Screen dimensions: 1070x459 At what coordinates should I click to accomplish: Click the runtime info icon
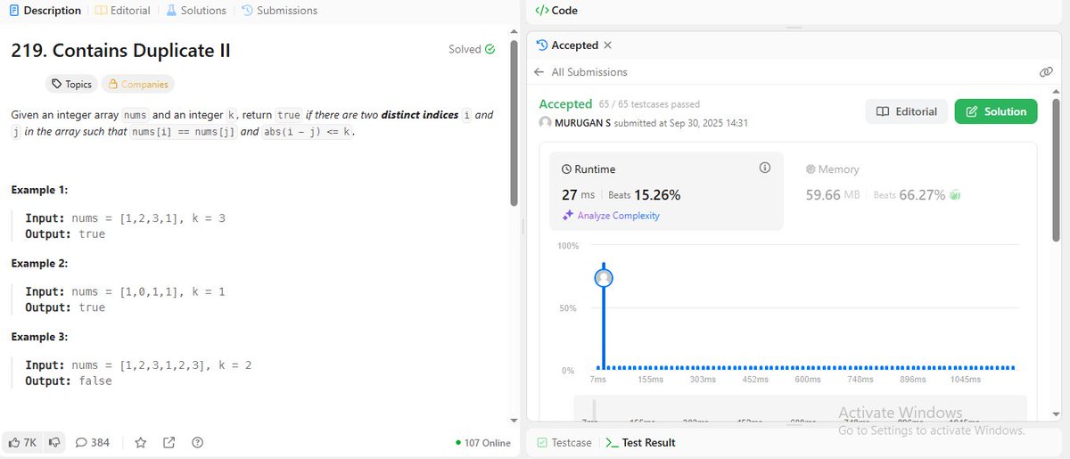764,168
